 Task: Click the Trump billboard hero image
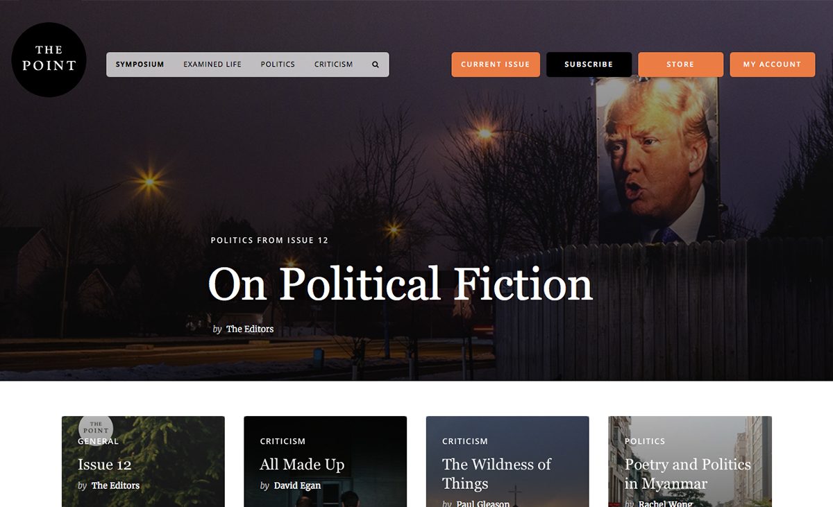tap(657, 160)
